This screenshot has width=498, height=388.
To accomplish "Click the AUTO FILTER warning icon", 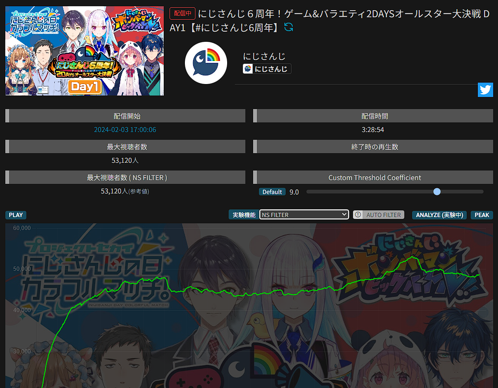I will pyautogui.click(x=358, y=215).
